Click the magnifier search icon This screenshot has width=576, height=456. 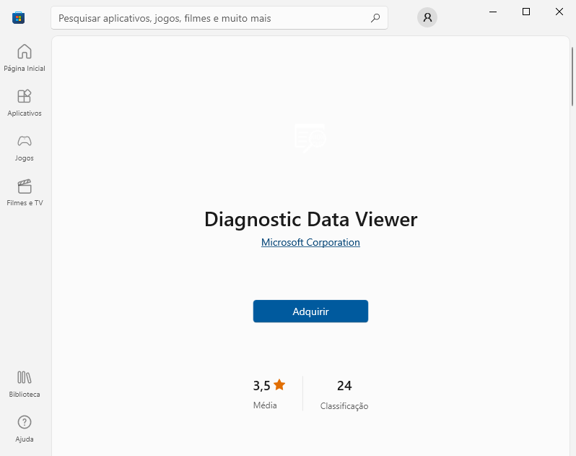(375, 18)
